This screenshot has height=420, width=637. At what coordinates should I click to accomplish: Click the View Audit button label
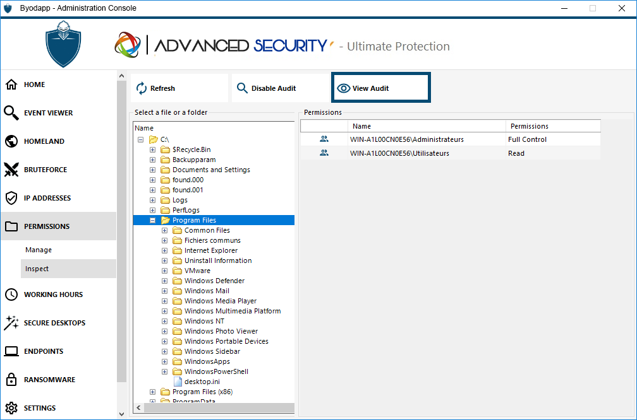coord(370,88)
